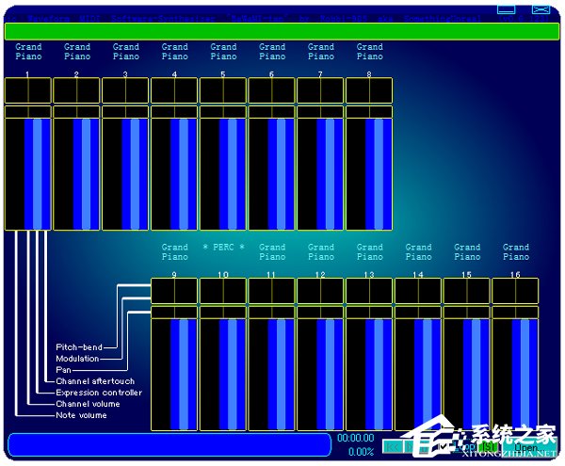Viewport: 565px width, 466px height.
Task: Toggle channel 9 by its number
Action: pos(174,274)
